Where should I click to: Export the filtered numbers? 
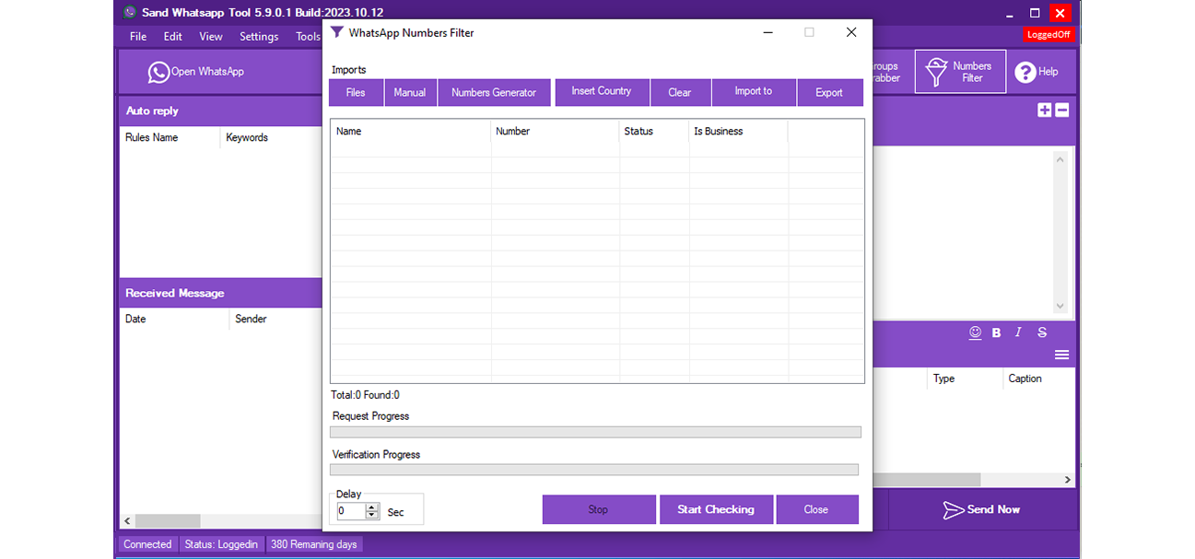tap(829, 92)
